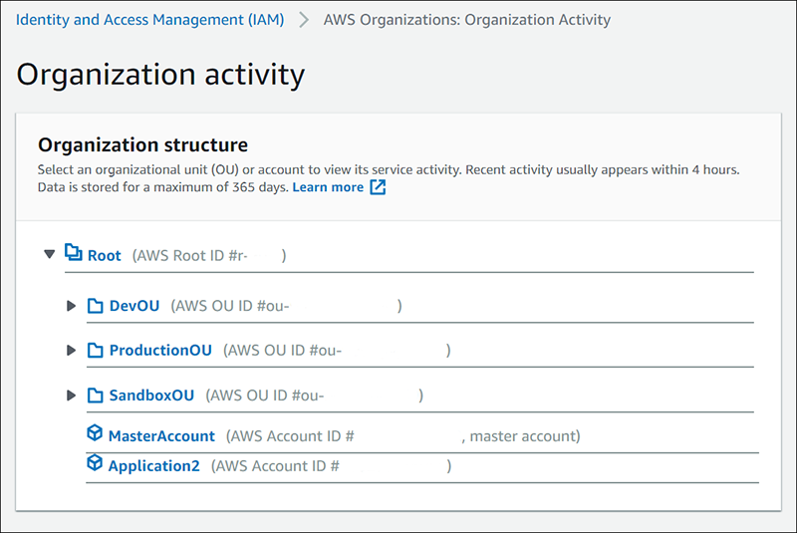Click the Organization activity page heading
This screenshot has height=533, width=797.
(x=160, y=75)
